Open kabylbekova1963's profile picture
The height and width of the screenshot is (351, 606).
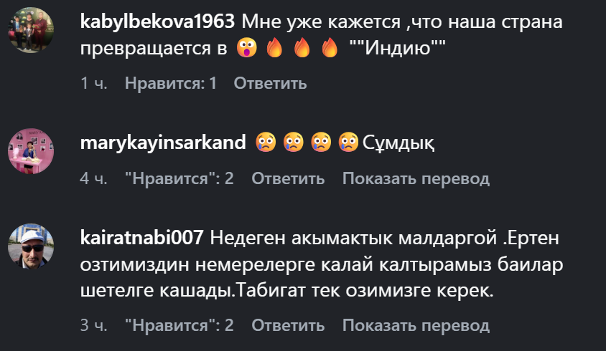point(31,30)
